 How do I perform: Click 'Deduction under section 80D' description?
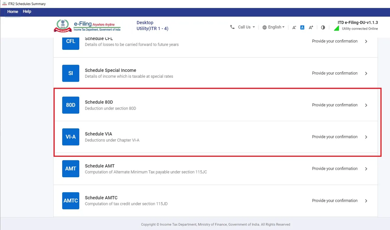(111, 108)
